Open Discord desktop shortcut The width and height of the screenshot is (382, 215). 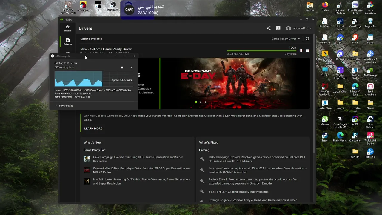(340, 56)
